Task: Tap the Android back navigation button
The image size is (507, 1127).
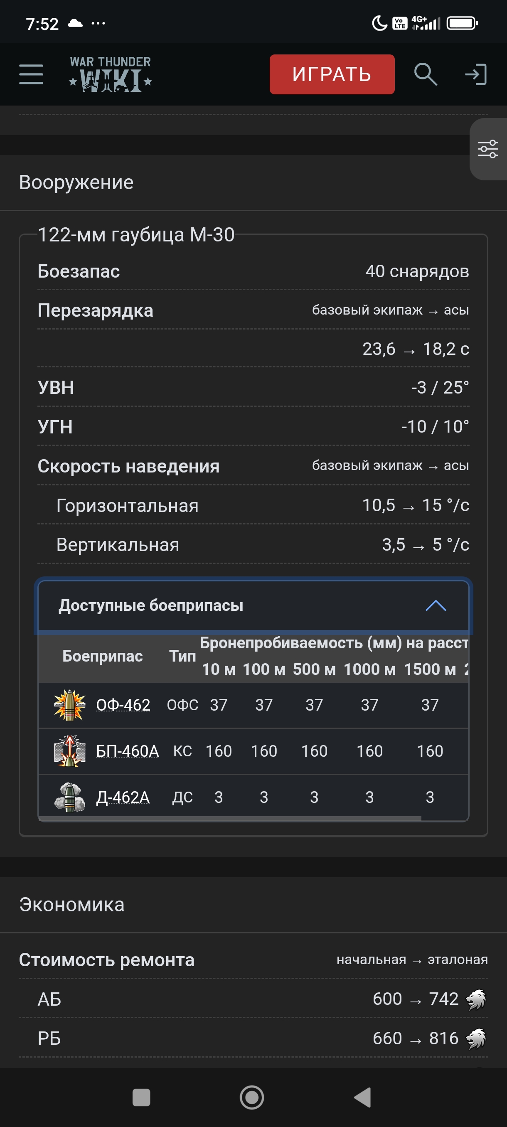Action: 363,1097
